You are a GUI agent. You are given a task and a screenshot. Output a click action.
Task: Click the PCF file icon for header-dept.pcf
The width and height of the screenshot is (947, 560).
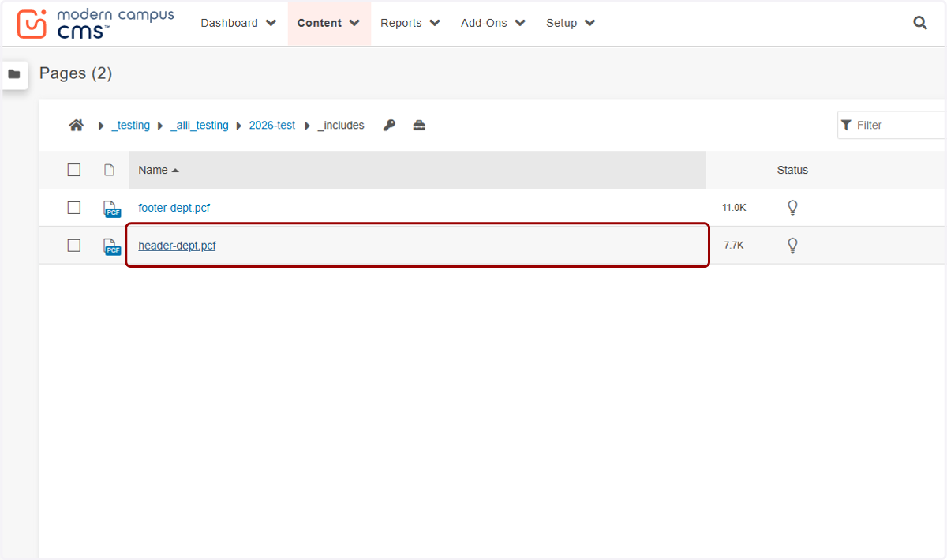click(112, 246)
